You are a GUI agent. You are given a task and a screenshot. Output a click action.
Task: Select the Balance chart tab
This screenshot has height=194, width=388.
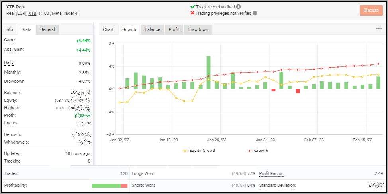[x=152, y=29]
